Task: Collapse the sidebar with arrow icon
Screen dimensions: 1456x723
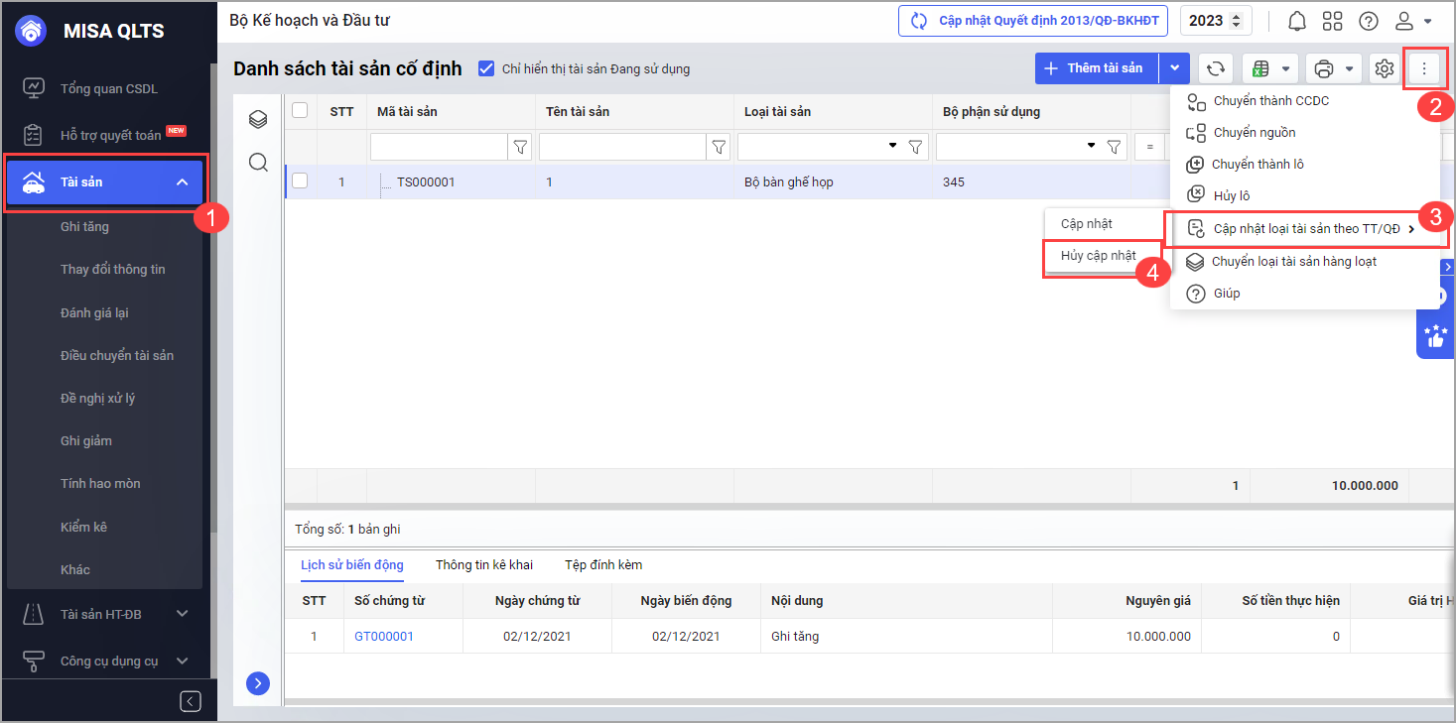Action: pyautogui.click(x=191, y=701)
